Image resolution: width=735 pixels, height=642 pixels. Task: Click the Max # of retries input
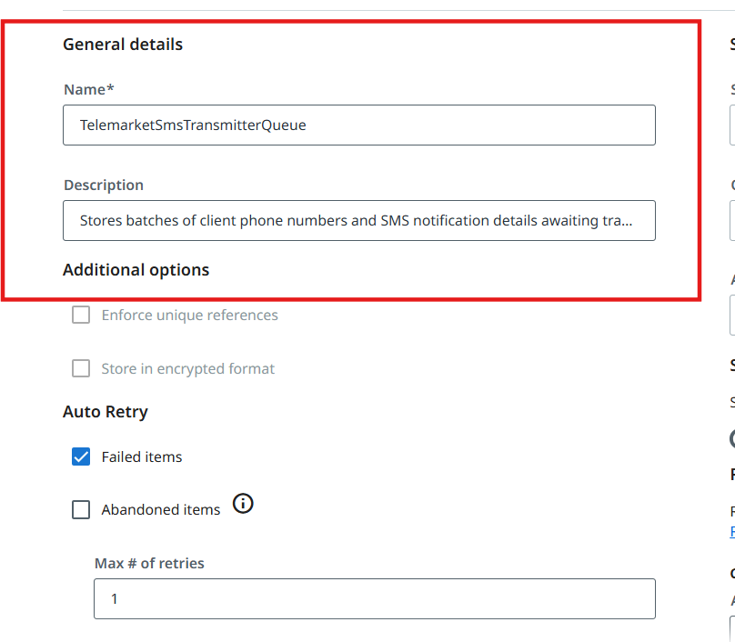point(375,599)
